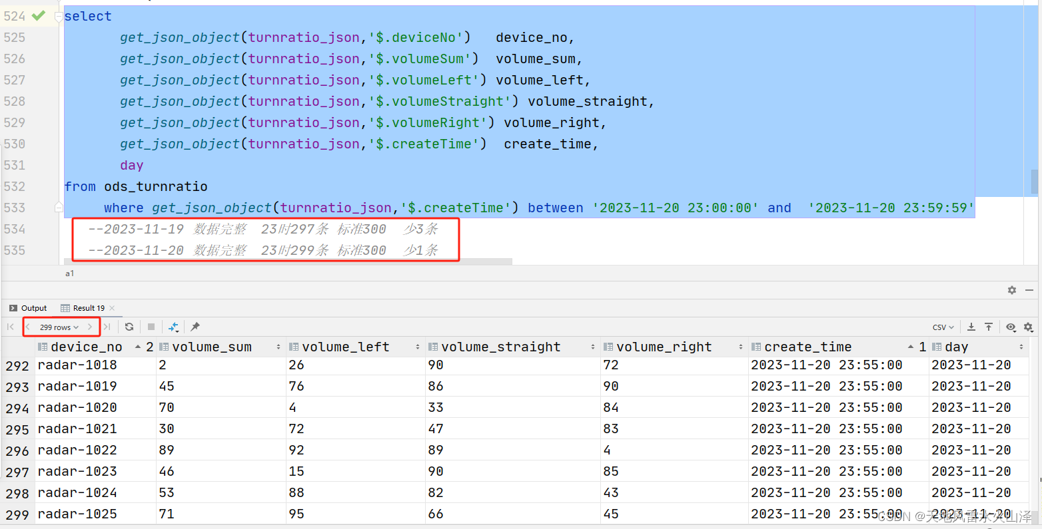Export data with download icon
This screenshot has height=529, width=1042.
tap(971, 327)
